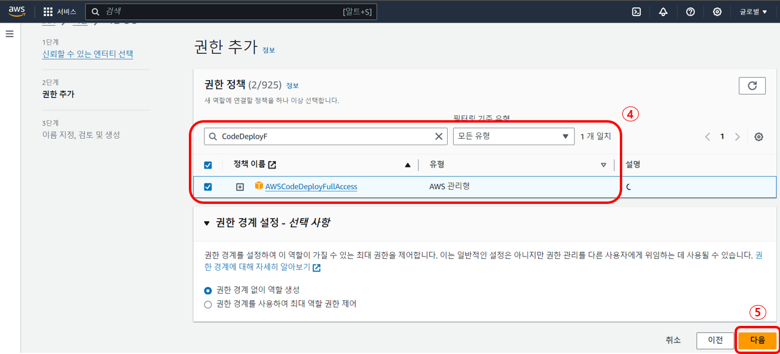Click the CodeDeployF policy filter field

pyautogui.click(x=325, y=136)
